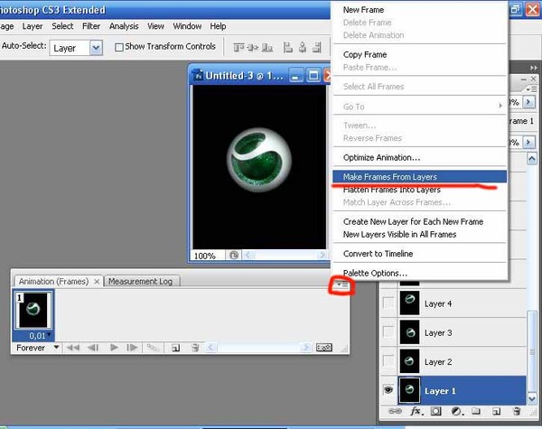Click Layers palette scroll down arrow
Screen dimensions: 542x429
pos(532,398)
